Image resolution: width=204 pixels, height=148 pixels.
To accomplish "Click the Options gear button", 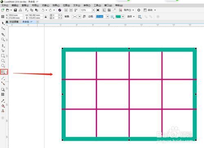I will [x=139, y=10].
